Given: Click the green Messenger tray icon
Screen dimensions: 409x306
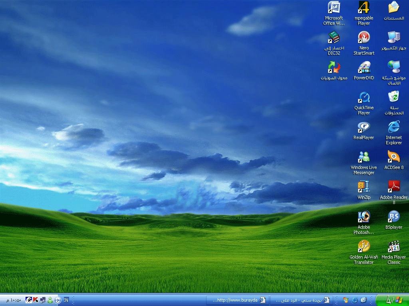Looking at the screenshot, I should click(x=50, y=300).
